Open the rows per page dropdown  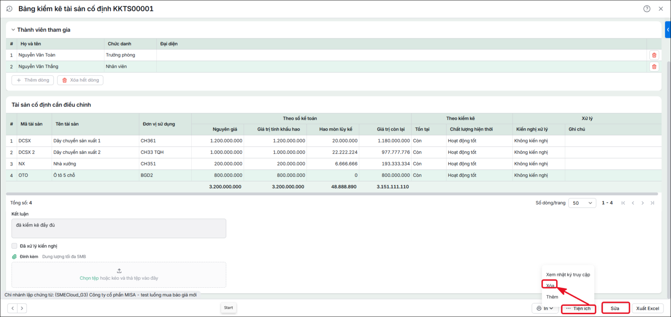click(582, 203)
